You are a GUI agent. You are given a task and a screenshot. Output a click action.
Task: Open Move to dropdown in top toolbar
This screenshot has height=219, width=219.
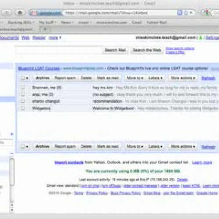[135, 78]
